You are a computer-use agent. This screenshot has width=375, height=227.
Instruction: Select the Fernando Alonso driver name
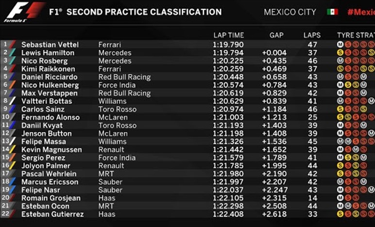(x=51, y=117)
